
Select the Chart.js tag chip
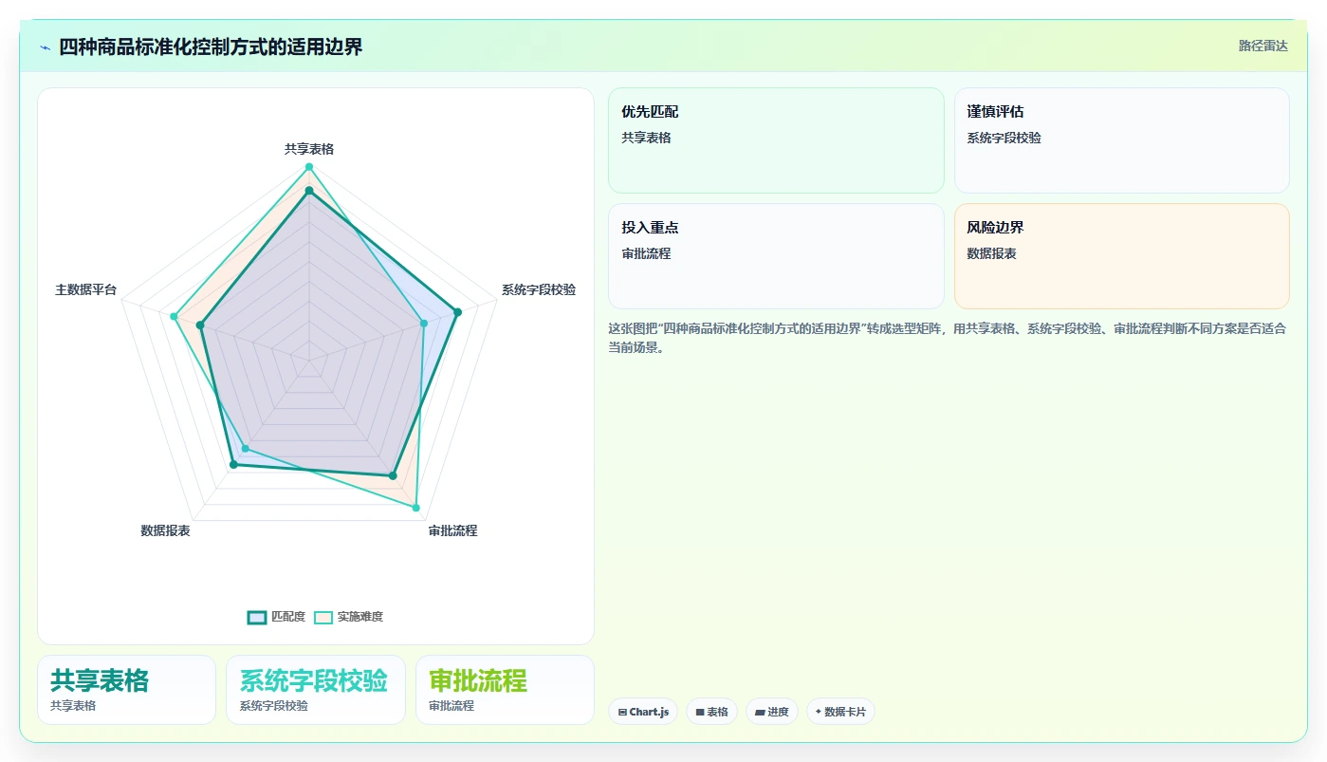point(643,712)
